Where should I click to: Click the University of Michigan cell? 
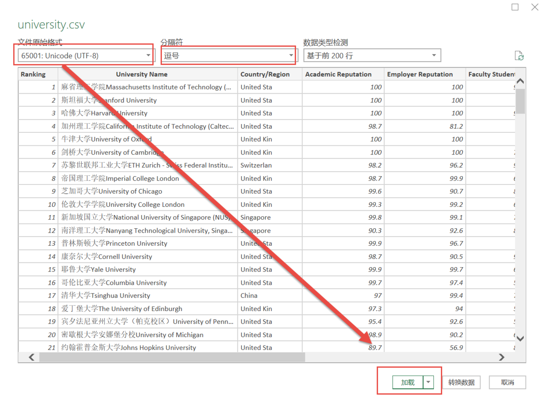coord(148,335)
